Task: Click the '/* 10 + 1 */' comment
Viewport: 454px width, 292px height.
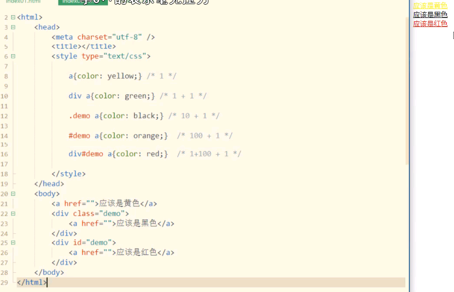Action: pyautogui.click(x=194, y=116)
